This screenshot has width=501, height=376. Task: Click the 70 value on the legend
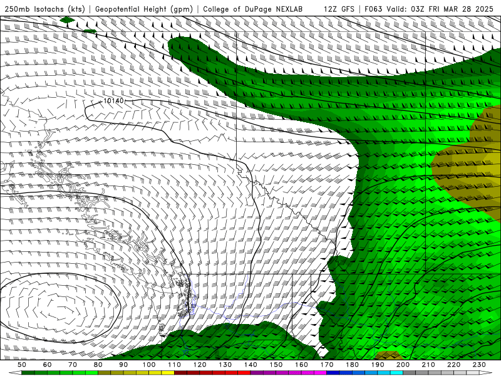coord(73,365)
